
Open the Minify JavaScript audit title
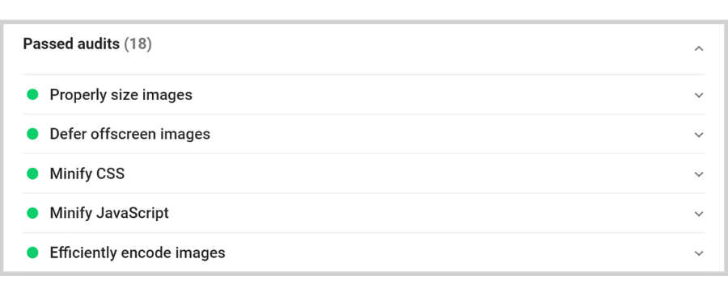tap(109, 213)
